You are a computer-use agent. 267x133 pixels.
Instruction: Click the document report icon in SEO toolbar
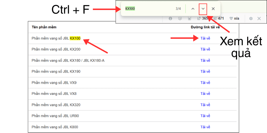point(189,19)
